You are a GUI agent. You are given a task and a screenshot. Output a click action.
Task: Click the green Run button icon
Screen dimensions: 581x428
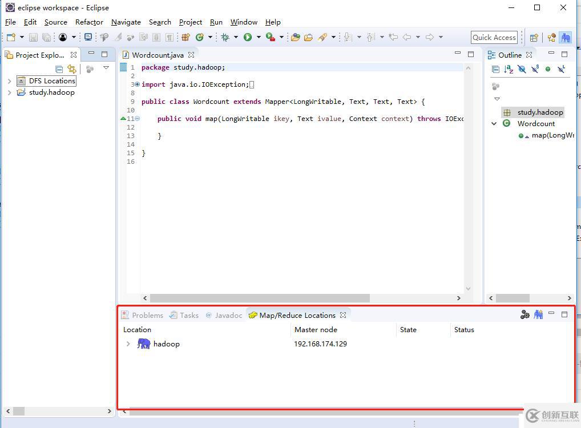(x=248, y=37)
